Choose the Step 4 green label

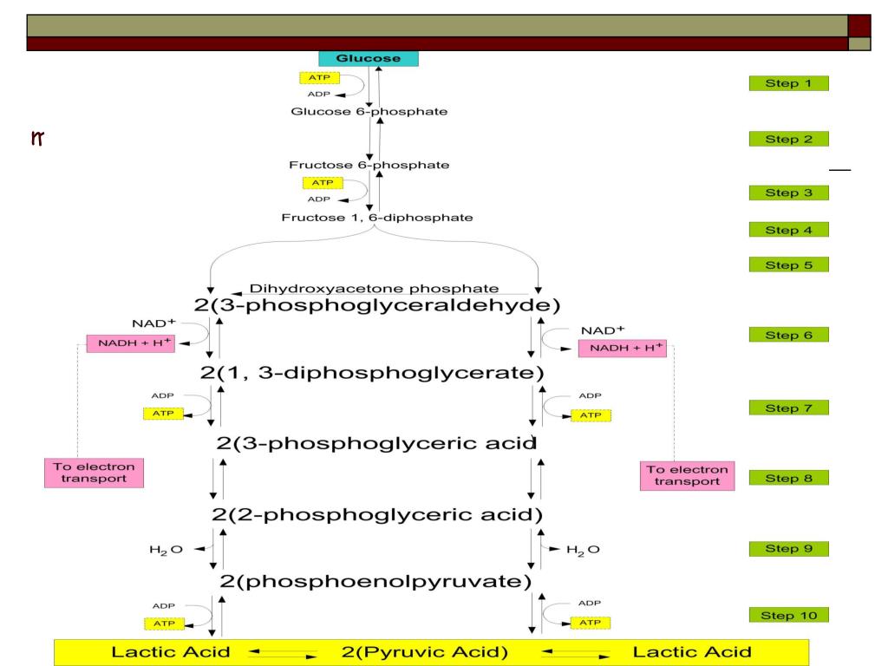789,229
